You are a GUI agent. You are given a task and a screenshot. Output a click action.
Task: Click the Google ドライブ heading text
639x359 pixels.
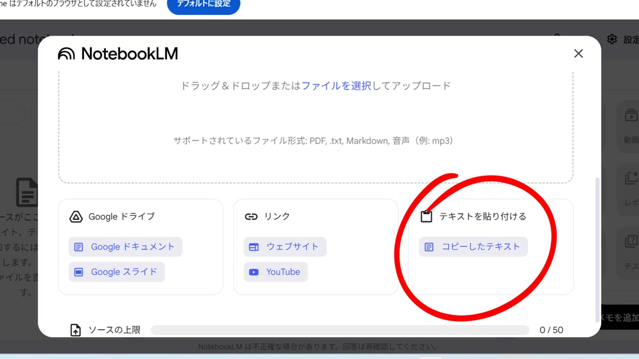coord(121,216)
